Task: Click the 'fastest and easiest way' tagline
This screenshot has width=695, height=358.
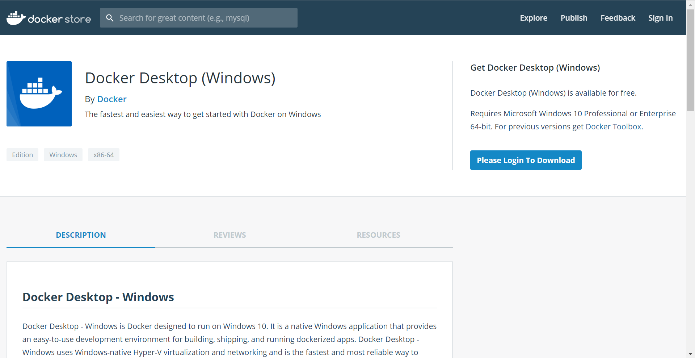Action: pyautogui.click(x=203, y=115)
